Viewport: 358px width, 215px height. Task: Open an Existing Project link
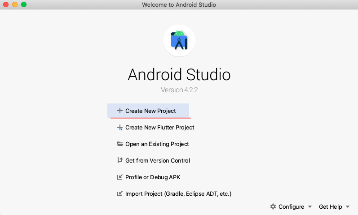pos(157,144)
